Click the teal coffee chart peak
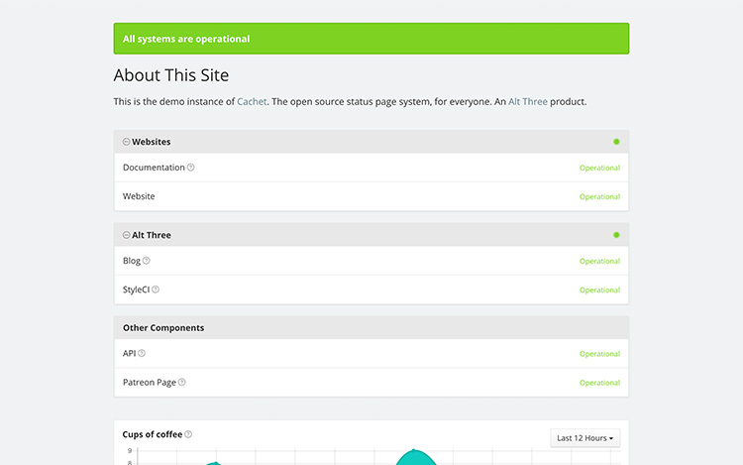 pos(416,456)
